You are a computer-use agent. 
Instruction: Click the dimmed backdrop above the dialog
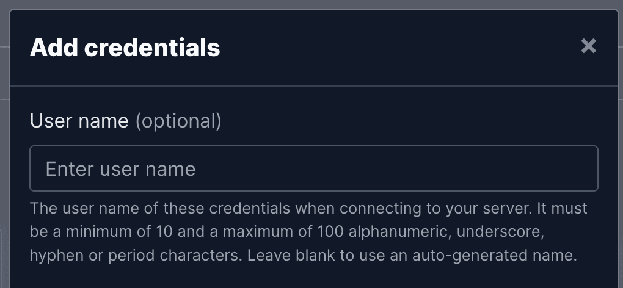311,4
